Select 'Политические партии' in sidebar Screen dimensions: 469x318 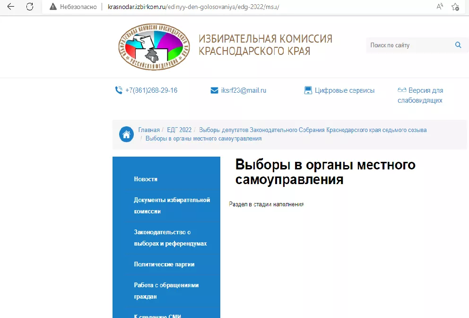point(164,264)
